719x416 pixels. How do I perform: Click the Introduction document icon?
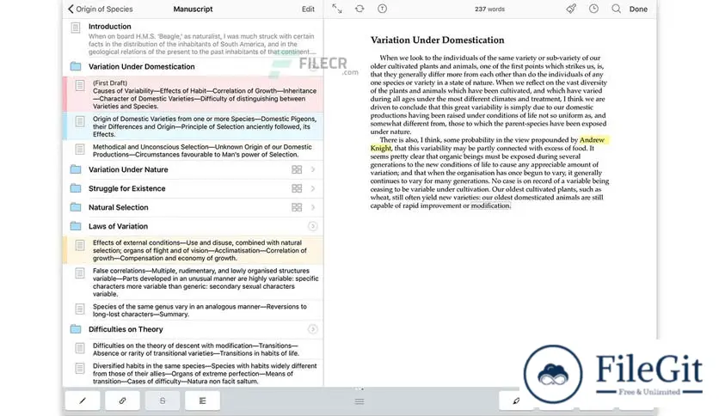pyautogui.click(x=76, y=28)
